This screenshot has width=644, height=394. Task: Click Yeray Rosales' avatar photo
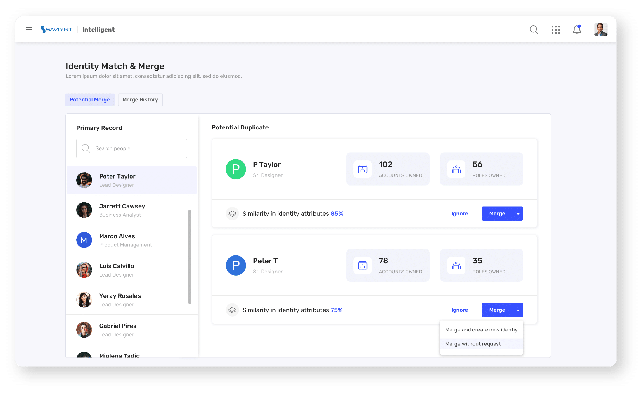[x=84, y=300]
